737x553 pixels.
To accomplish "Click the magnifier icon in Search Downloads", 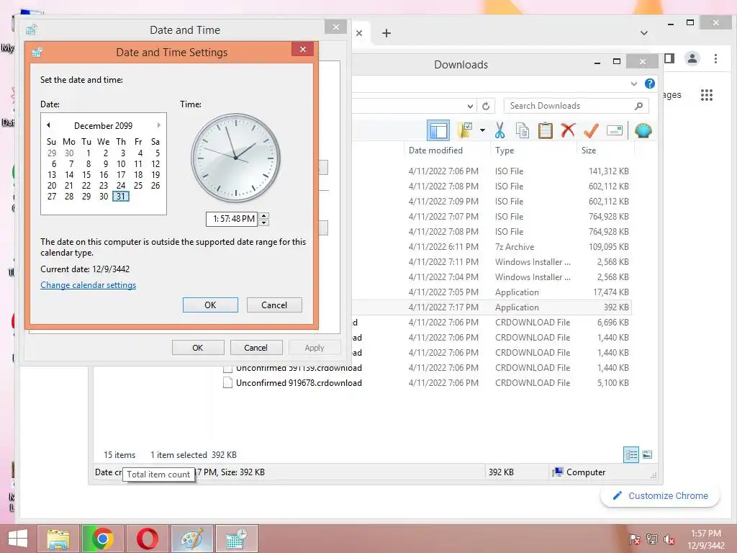I will pos(638,106).
